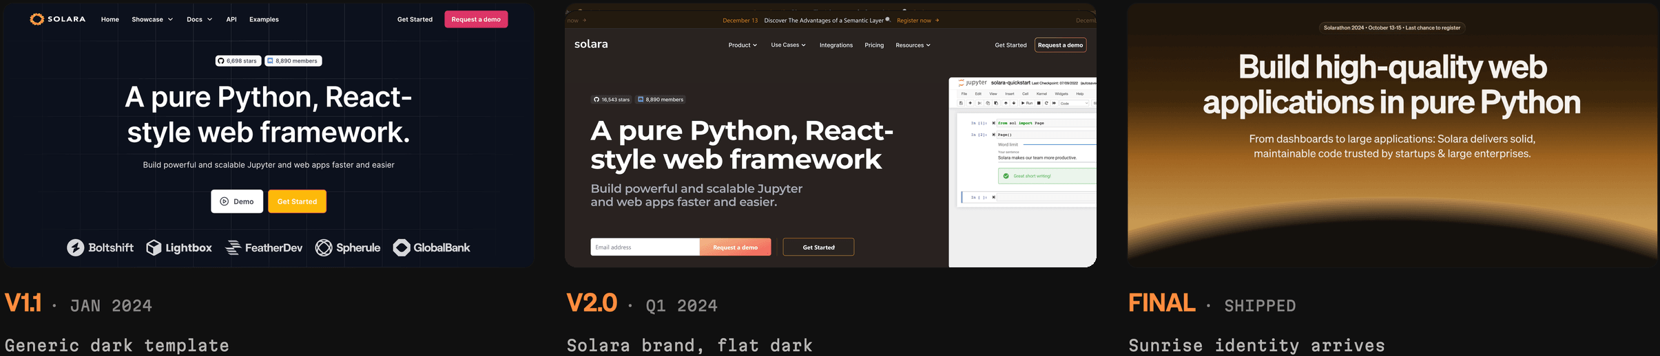Click the lowercase solara wordmark in V2.0
The height and width of the screenshot is (356, 1660).
591,44
